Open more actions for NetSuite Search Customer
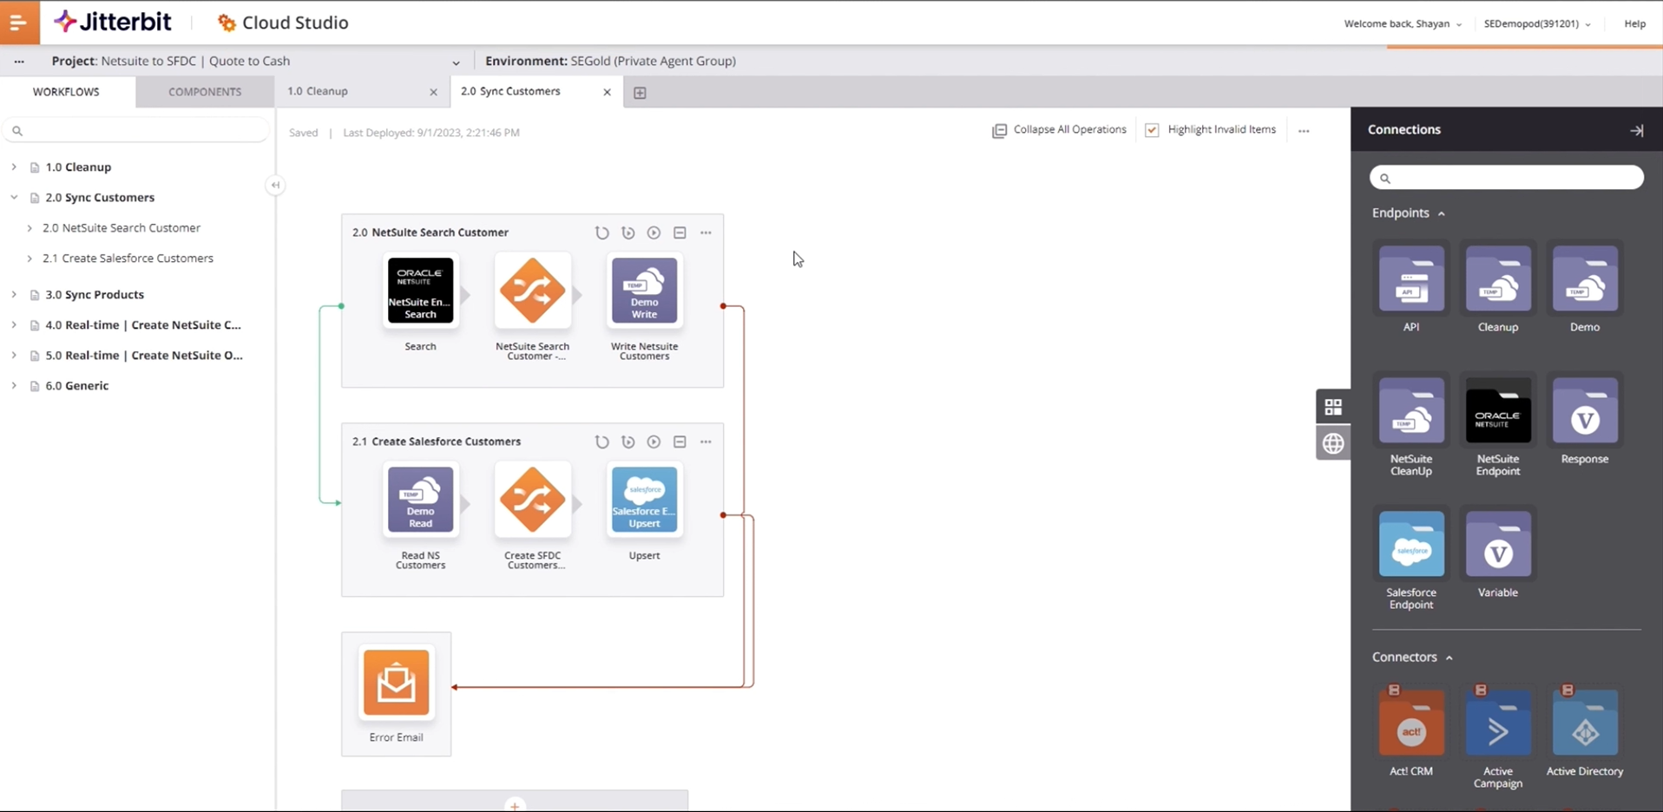The height and width of the screenshot is (812, 1663). [x=706, y=232]
